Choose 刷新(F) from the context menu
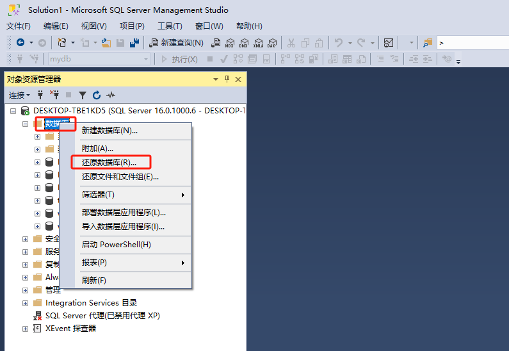 [x=94, y=280]
